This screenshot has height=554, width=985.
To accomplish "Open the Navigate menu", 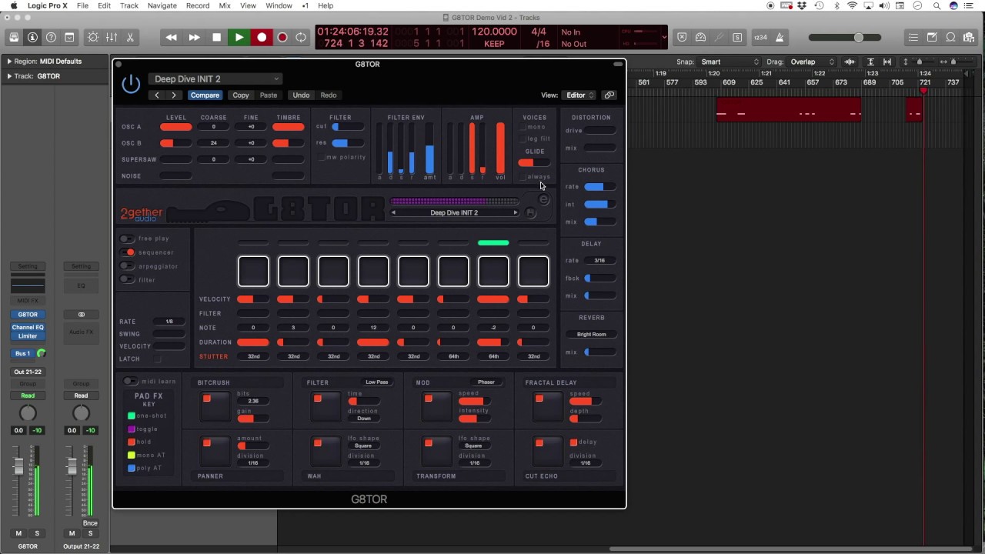I will (162, 5).
